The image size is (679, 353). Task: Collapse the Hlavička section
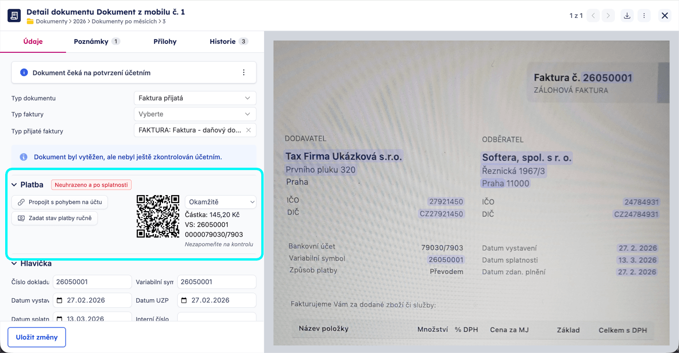coord(15,263)
